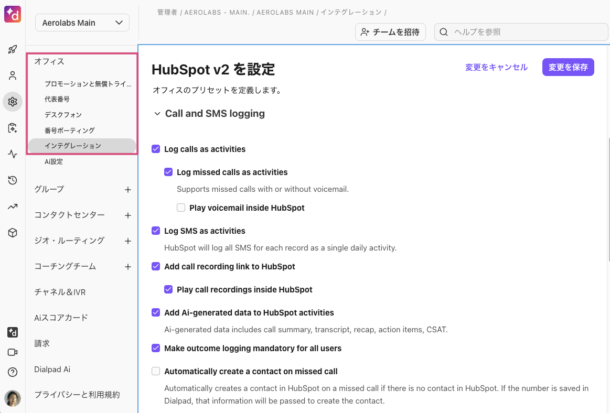Image resolution: width=610 pixels, height=413 pixels.
Task: Open the rocket launch icon in sidebar
Action: click(13, 49)
